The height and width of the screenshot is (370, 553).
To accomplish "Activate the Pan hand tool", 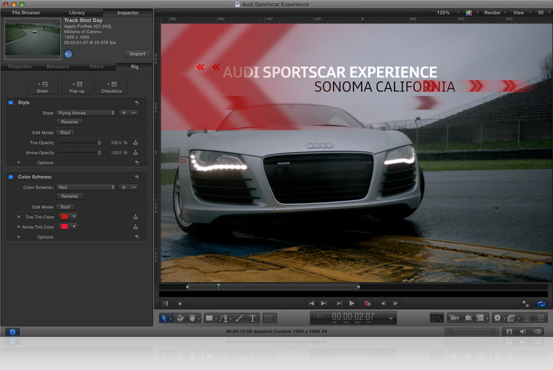I will 192,318.
